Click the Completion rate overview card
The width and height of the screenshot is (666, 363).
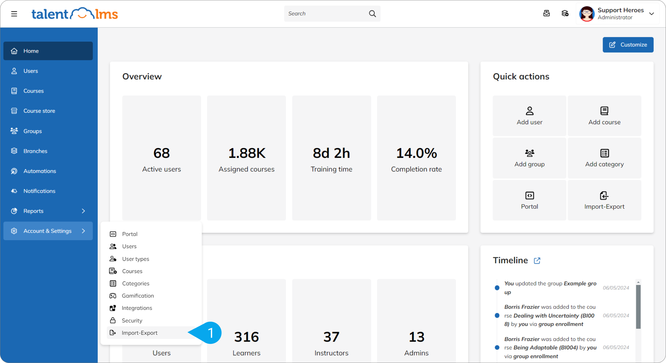(416, 158)
